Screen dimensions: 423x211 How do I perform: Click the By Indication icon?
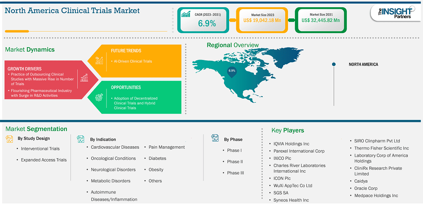pyautogui.click(x=81, y=139)
